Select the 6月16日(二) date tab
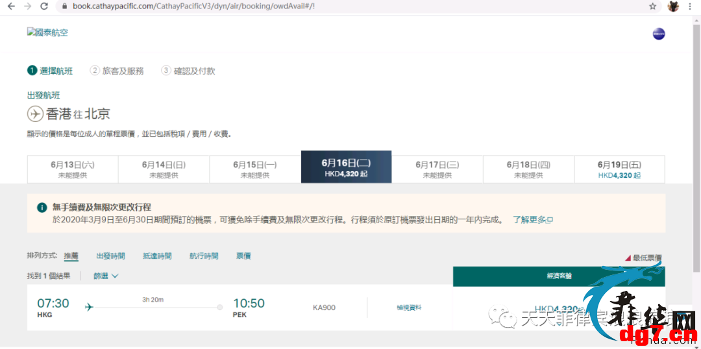 click(x=346, y=167)
